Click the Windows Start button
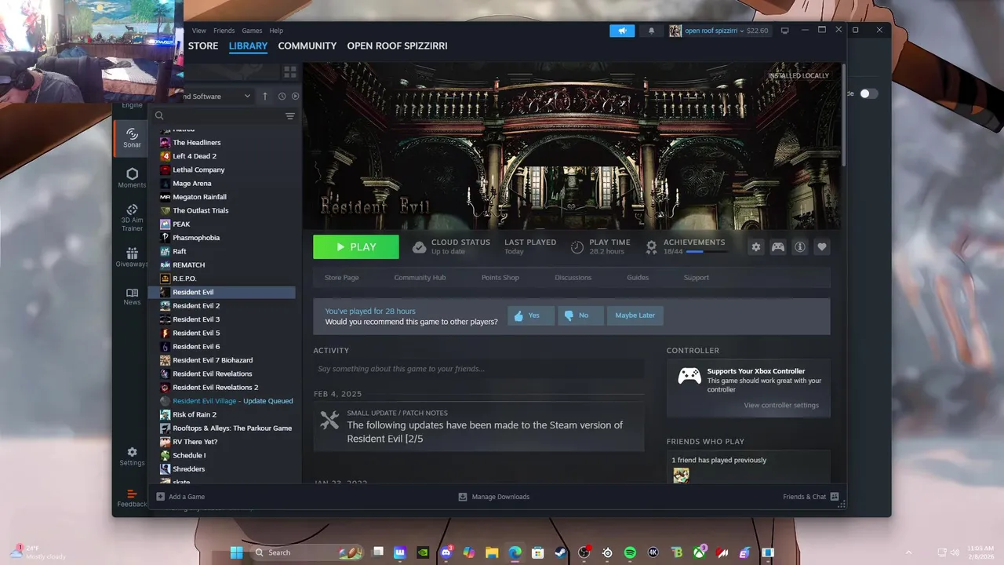This screenshot has height=565, width=1004. [x=236, y=552]
